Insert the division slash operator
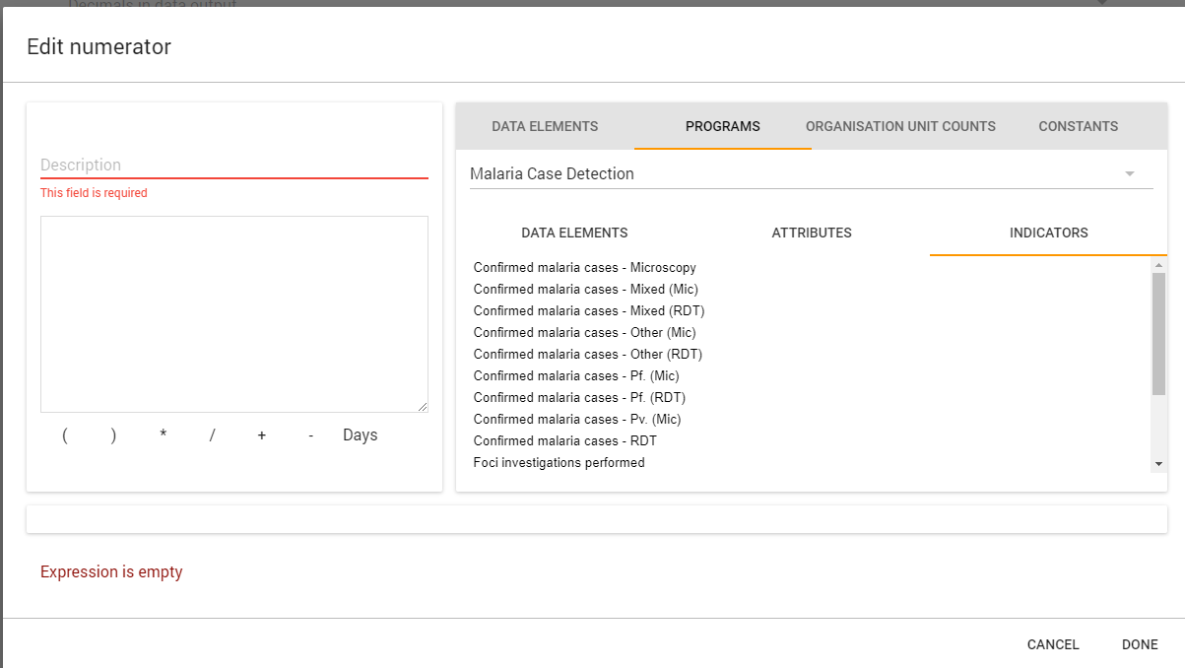This screenshot has width=1185, height=668. 212,435
